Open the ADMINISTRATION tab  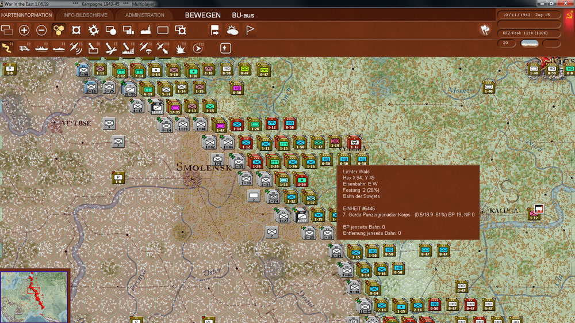[x=145, y=15]
